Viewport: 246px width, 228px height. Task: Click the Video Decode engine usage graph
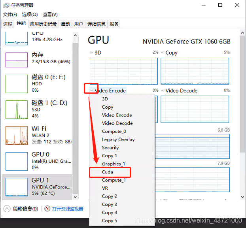195,109
